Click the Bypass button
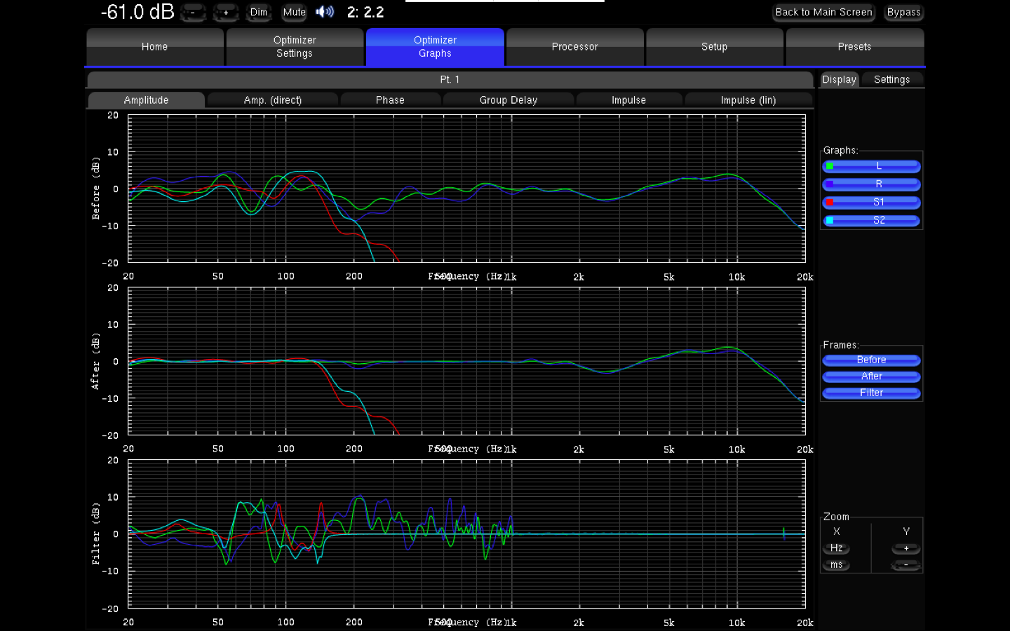The height and width of the screenshot is (631, 1010). 903,13
